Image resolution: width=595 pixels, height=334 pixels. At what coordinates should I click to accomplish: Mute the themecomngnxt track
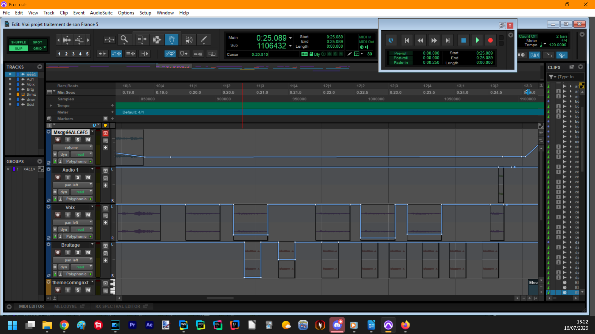click(88, 290)
